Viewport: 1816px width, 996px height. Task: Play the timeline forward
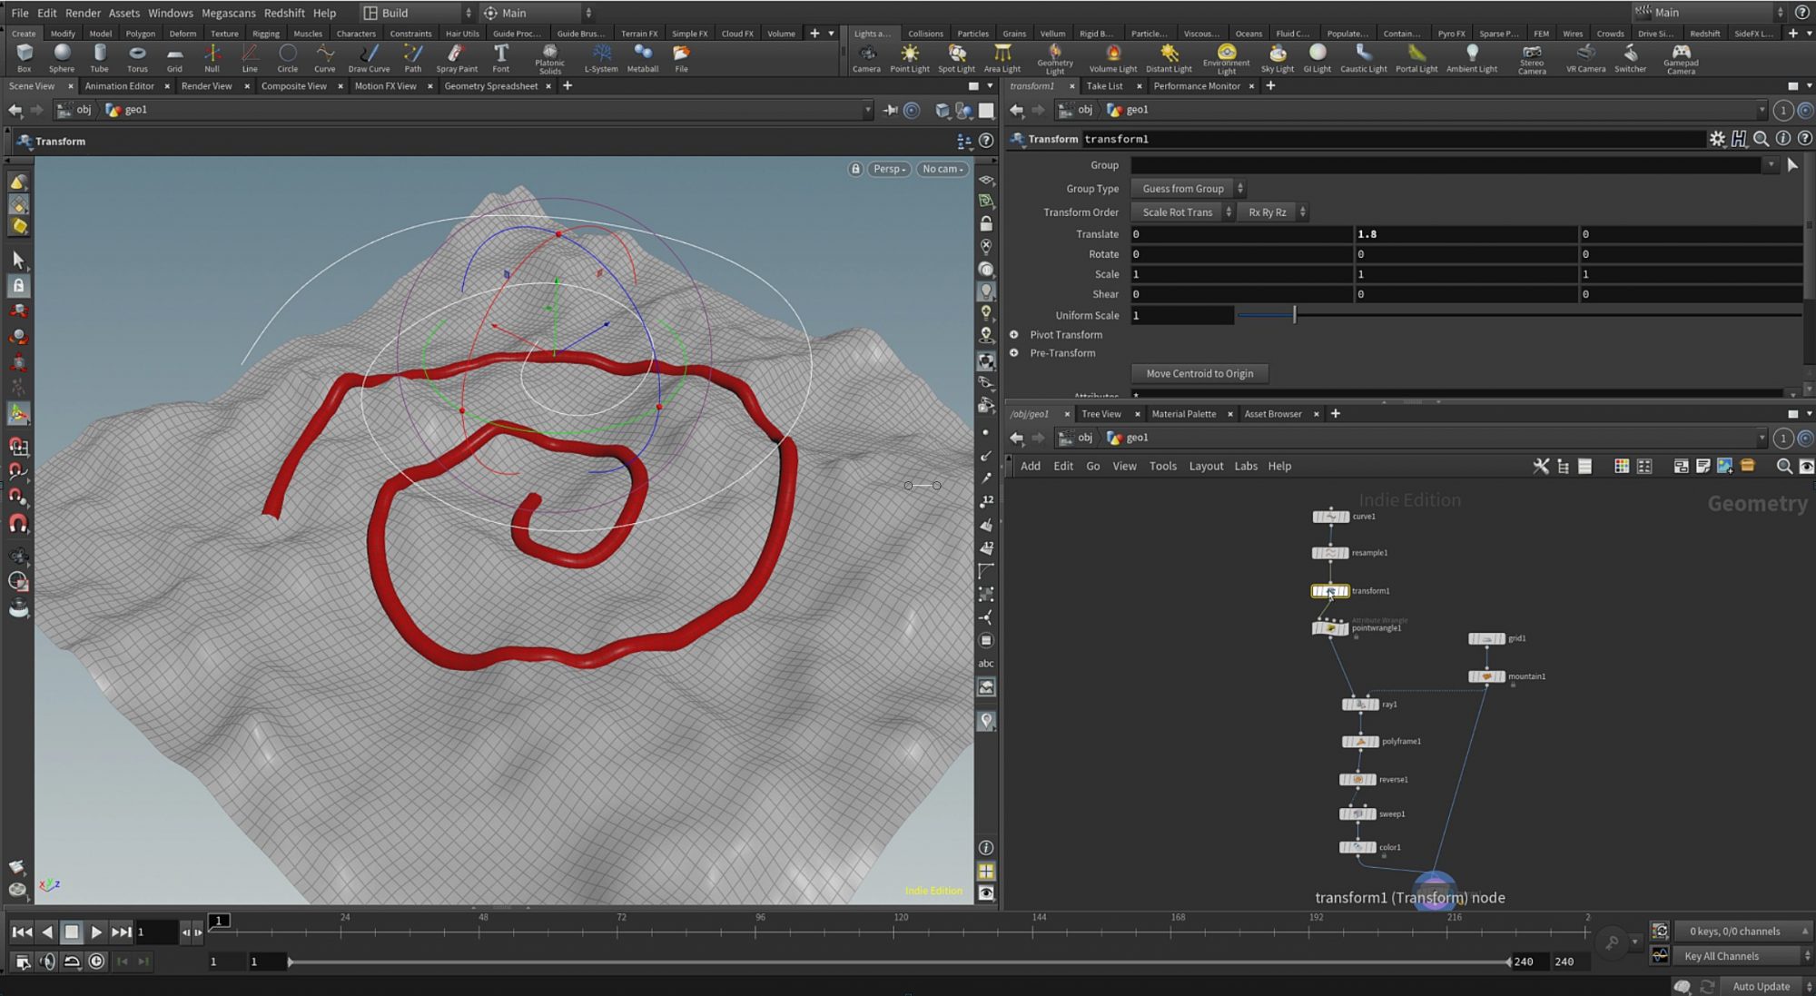(x=96, y=932)
